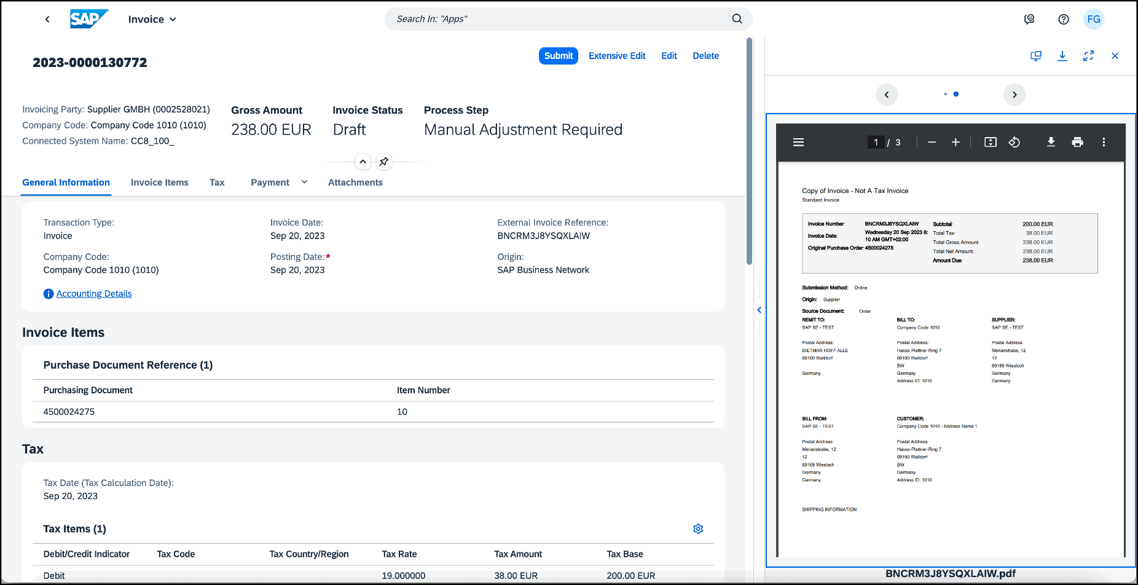Switch to Invoice Items tab
Viewport: 1138px width, 585px height.
pyautogui.click(x=160, y=183)
